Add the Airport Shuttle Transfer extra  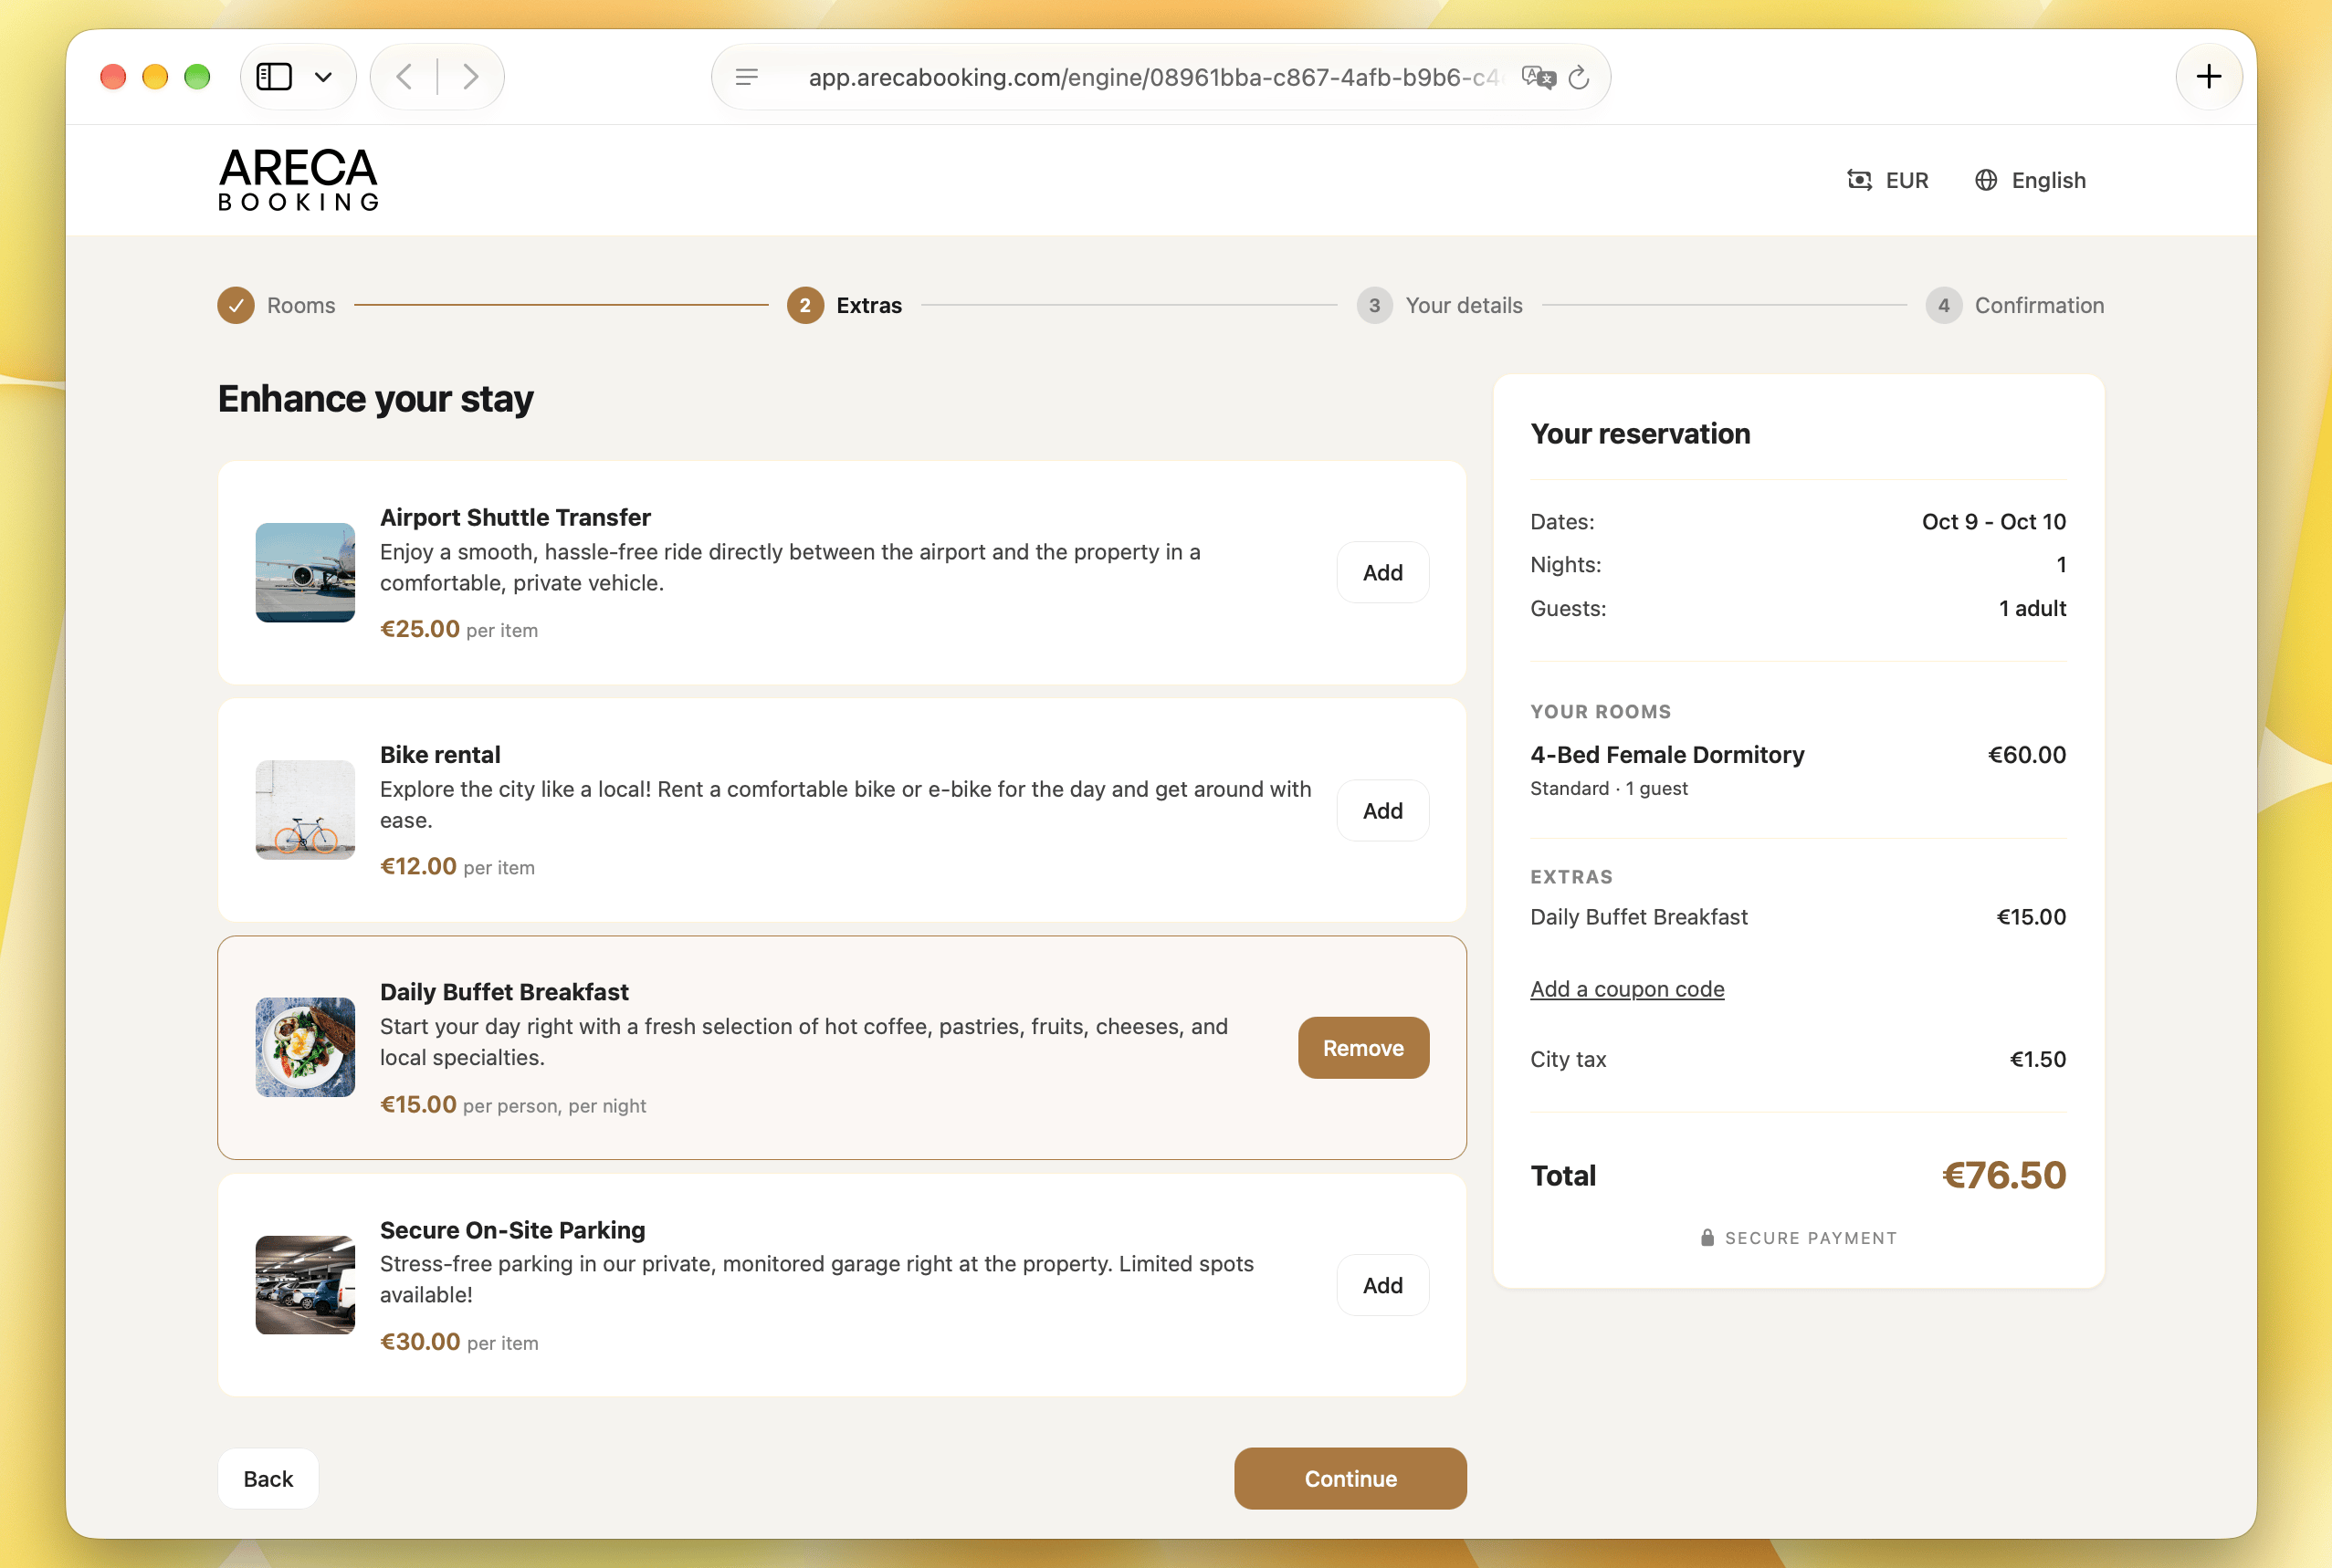pos(1382,573)
